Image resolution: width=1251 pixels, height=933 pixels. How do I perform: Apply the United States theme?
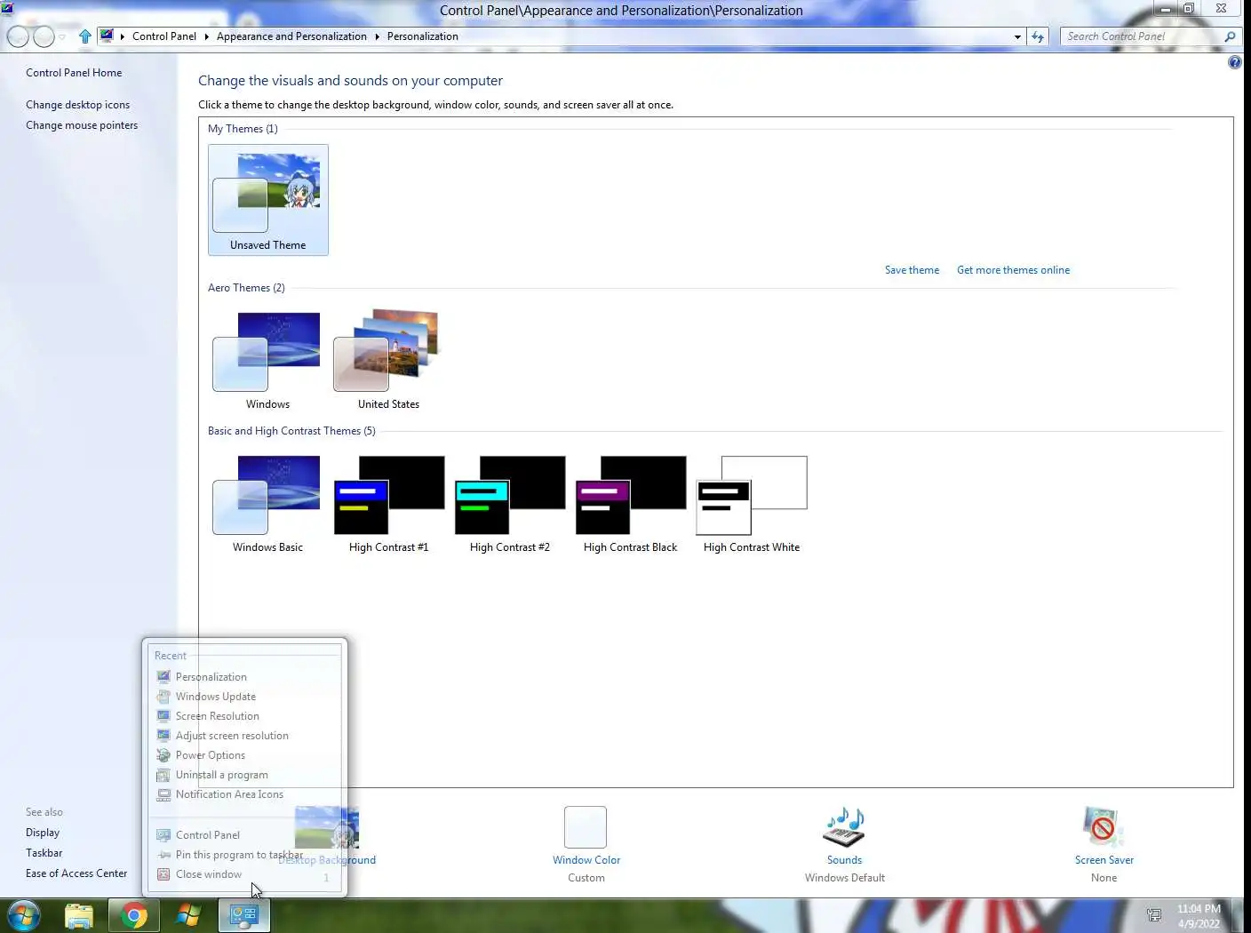(388, 360)
